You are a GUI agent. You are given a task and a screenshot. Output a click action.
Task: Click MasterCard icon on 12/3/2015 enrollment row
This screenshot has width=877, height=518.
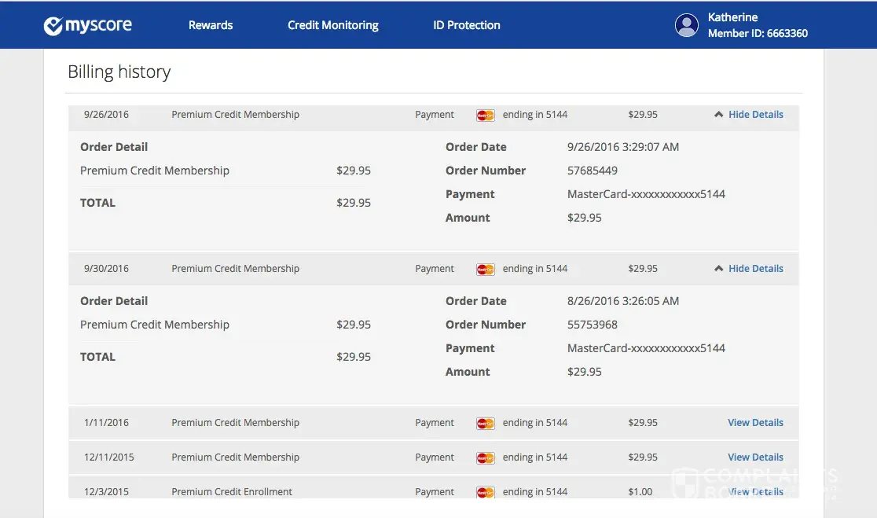click(485, 492)
